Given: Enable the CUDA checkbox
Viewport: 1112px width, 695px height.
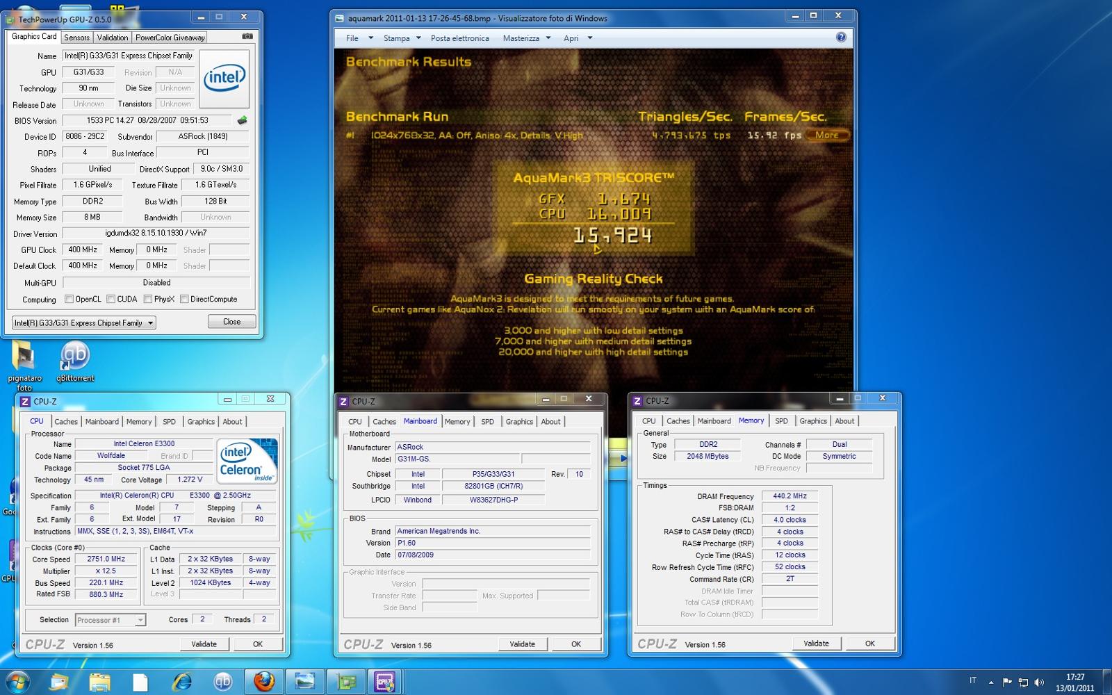Looking at the screenshot, I should click(111, 299).
